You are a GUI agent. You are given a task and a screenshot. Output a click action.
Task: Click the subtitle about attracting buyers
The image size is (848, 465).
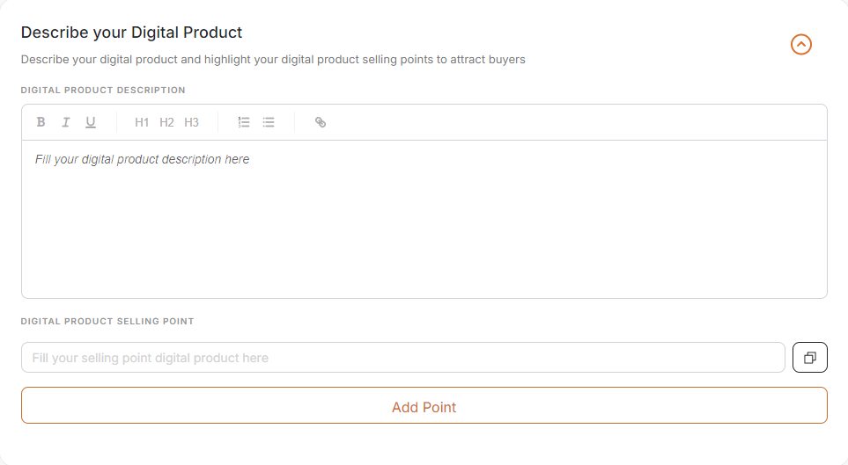click(273, 60)
